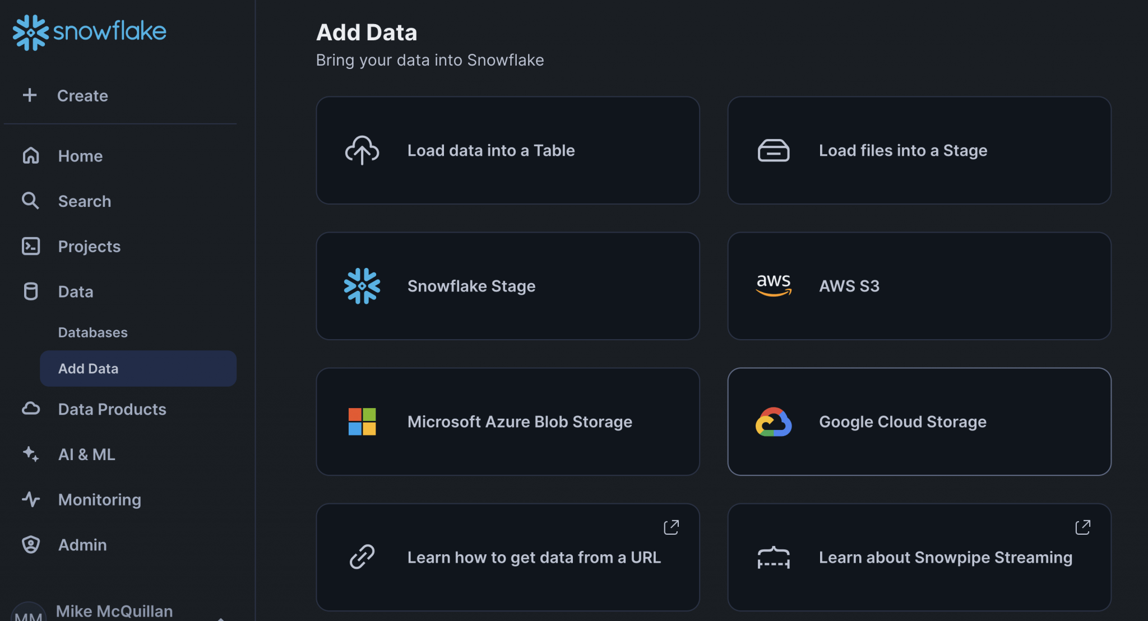Open Learn how to get data from URL
This screenshot has width=1148, height=621.
tap(507, 557)
